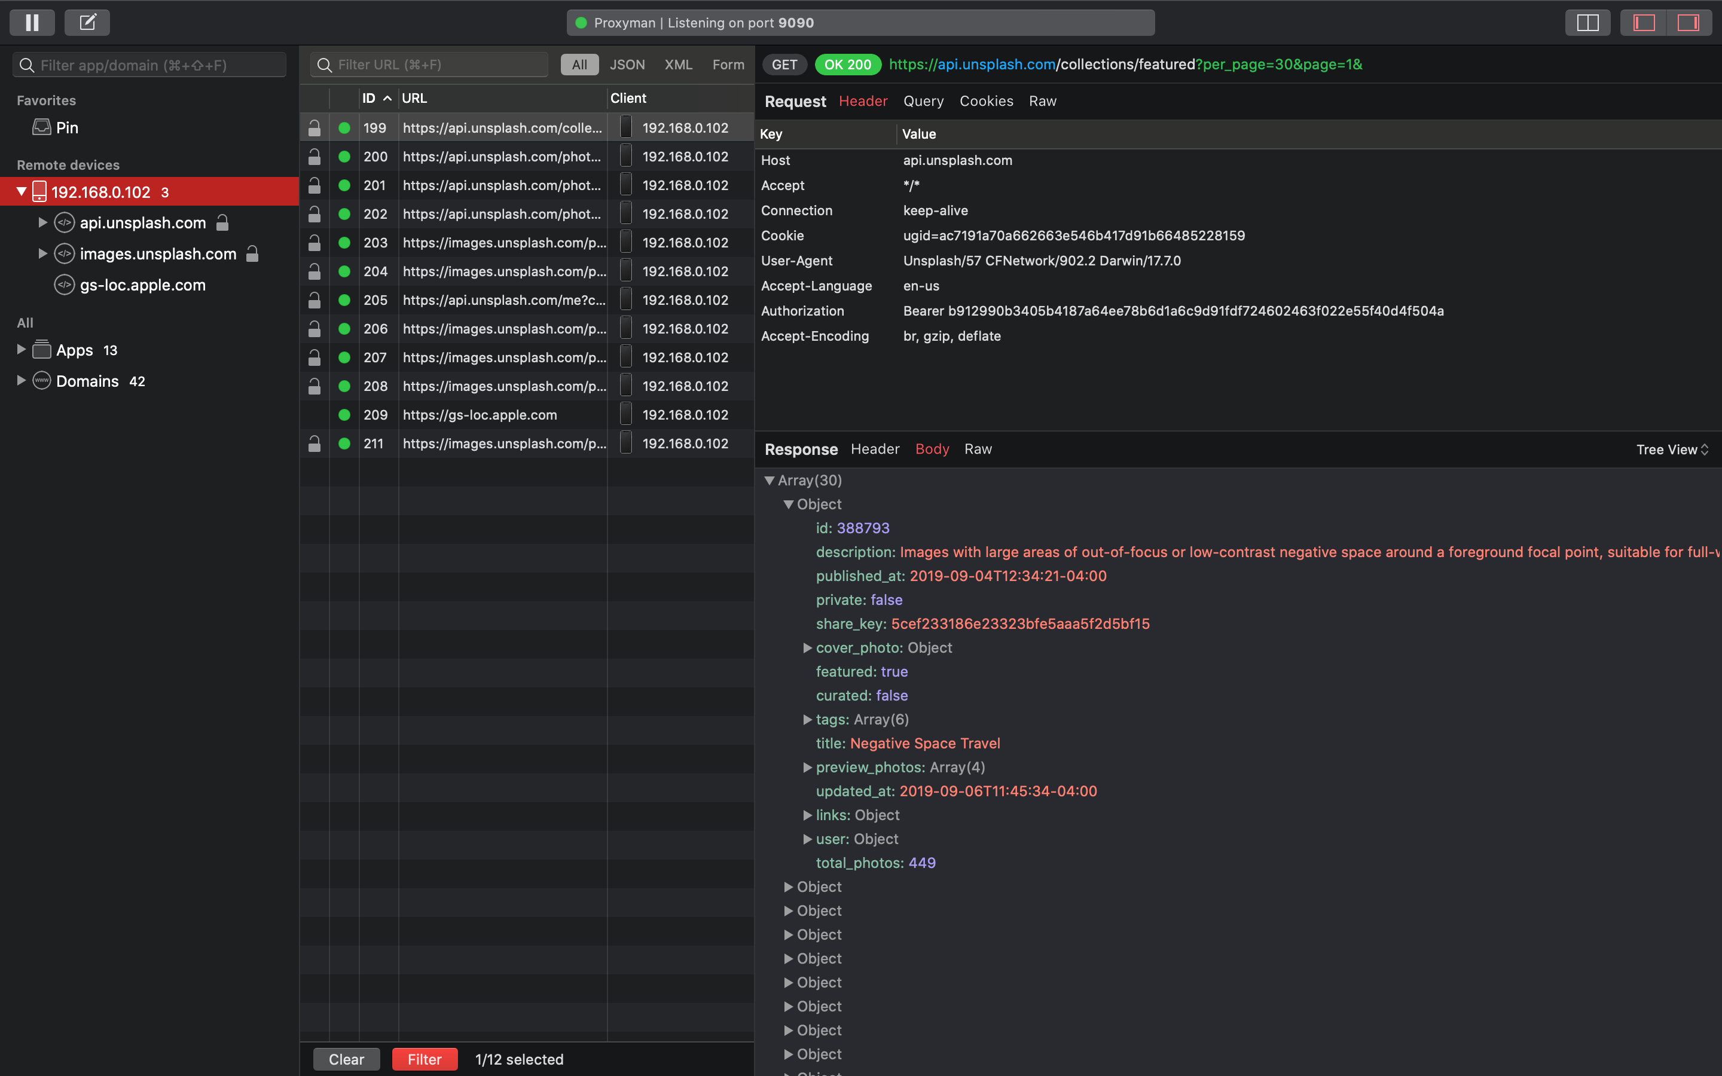Expand the cover_photo Object node
The height and width of the screenshot is (1076, 1722).
(807, 647)
